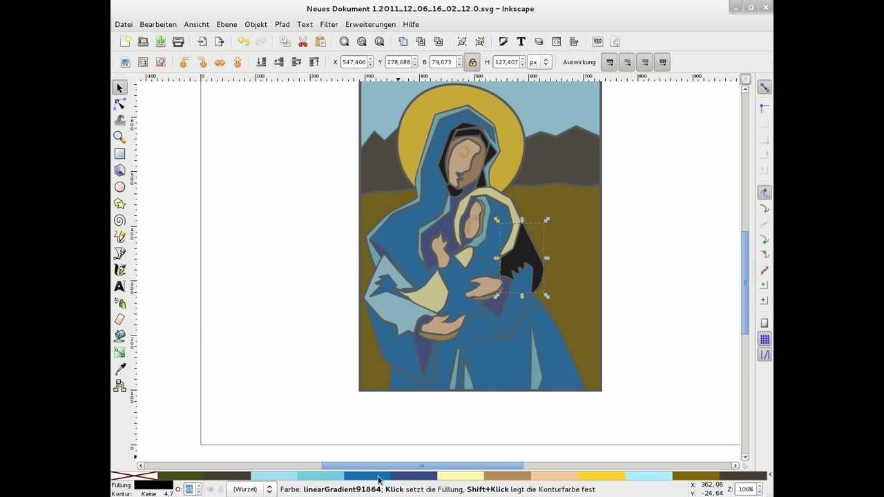Image resolution: width=884 pixels, height=497 pixels.
Task: Pick the yellow palette swatch
Action: pos(602,476)
